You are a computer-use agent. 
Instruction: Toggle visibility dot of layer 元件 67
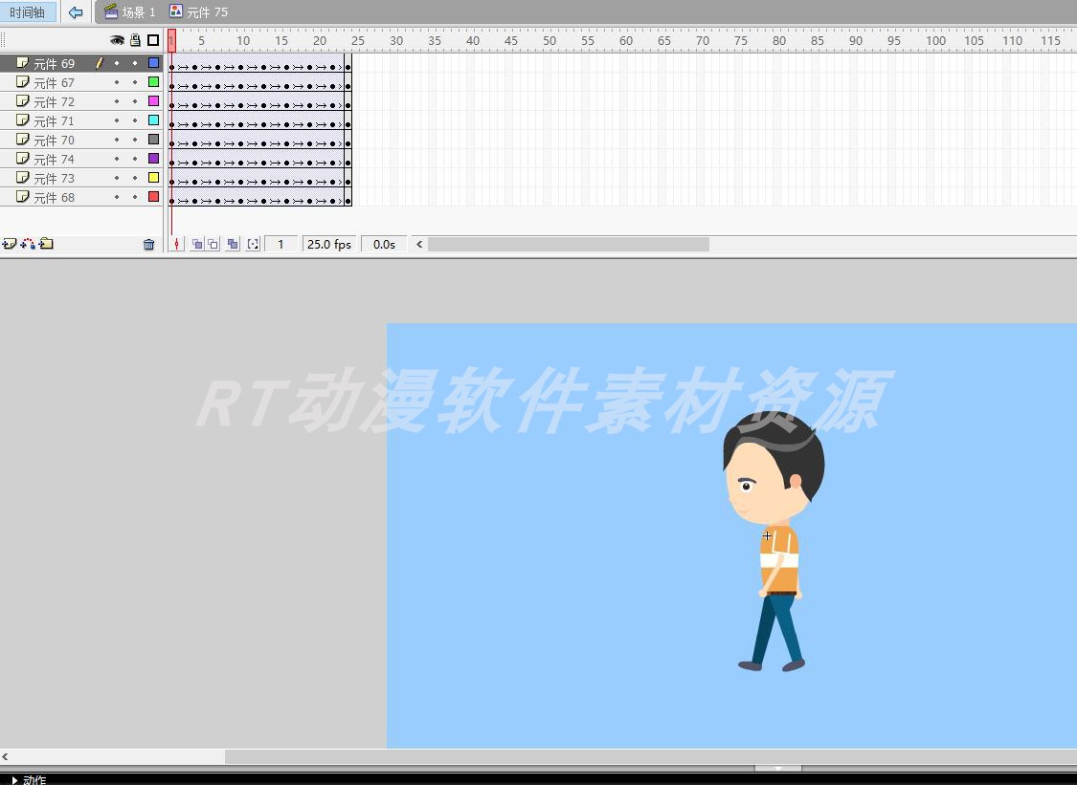pyautogui.click(x=117, y=82)
